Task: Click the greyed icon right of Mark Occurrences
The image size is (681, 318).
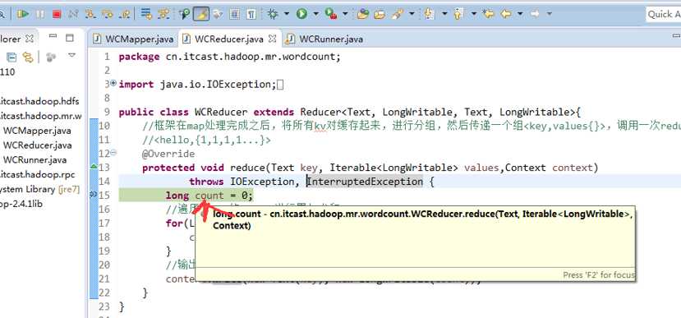Action: pyautogui.click(x=218, y=14)
